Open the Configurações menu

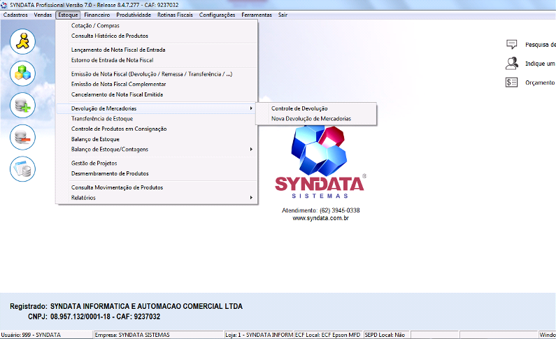pyautogui.click(x=217, y=15)
